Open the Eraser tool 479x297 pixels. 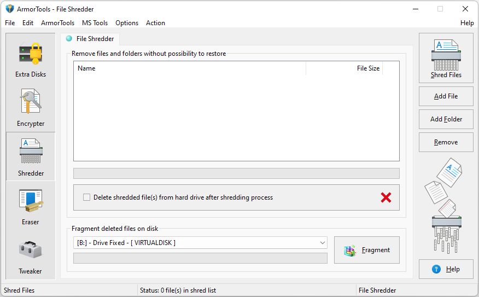click(31, 206)
